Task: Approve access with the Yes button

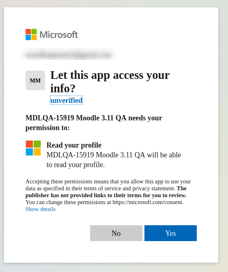Action: pos(170,233)
